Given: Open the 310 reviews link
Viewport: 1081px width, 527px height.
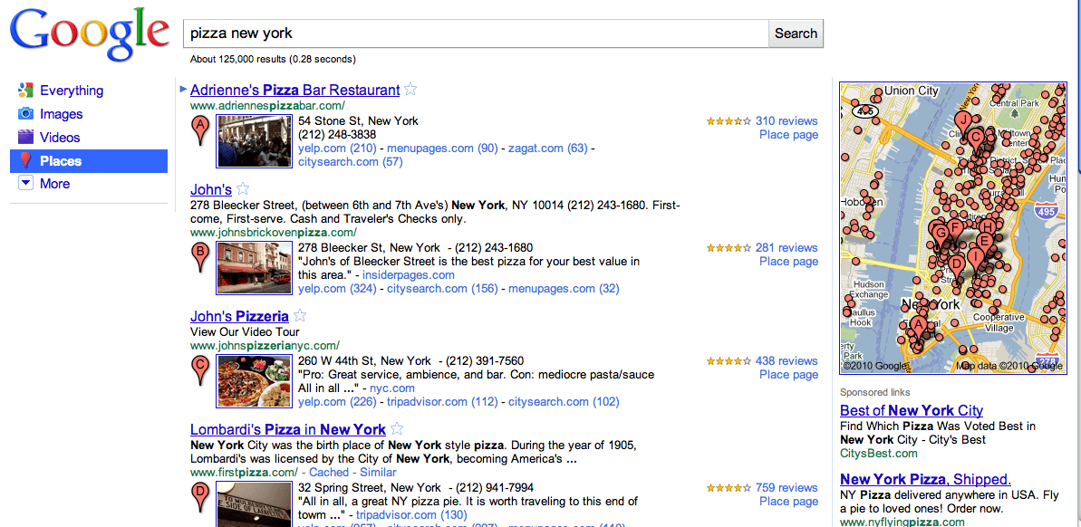Looking at the screenshot, I should click(x=787, y=120).
